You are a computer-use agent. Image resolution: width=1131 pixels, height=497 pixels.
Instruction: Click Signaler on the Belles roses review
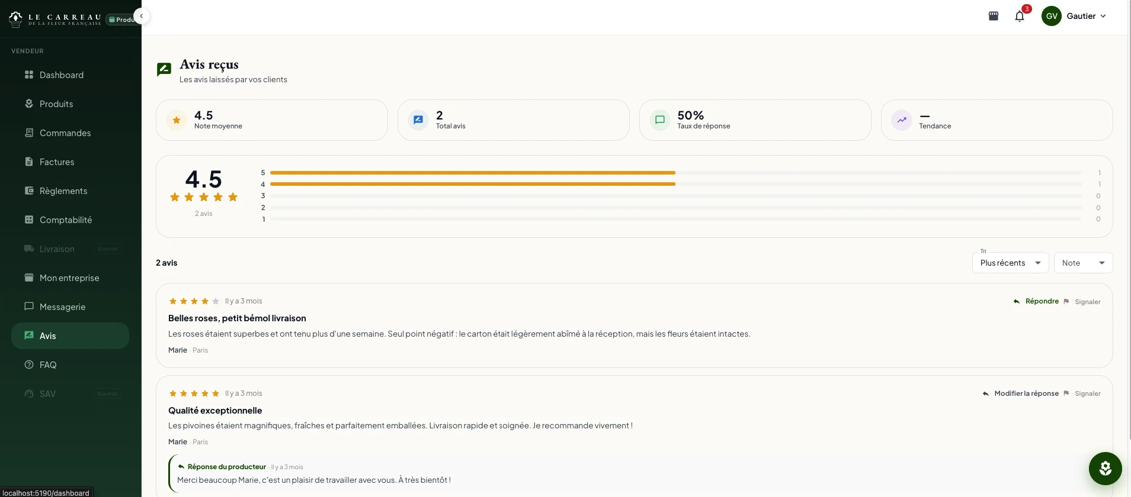pos(1082,302)
